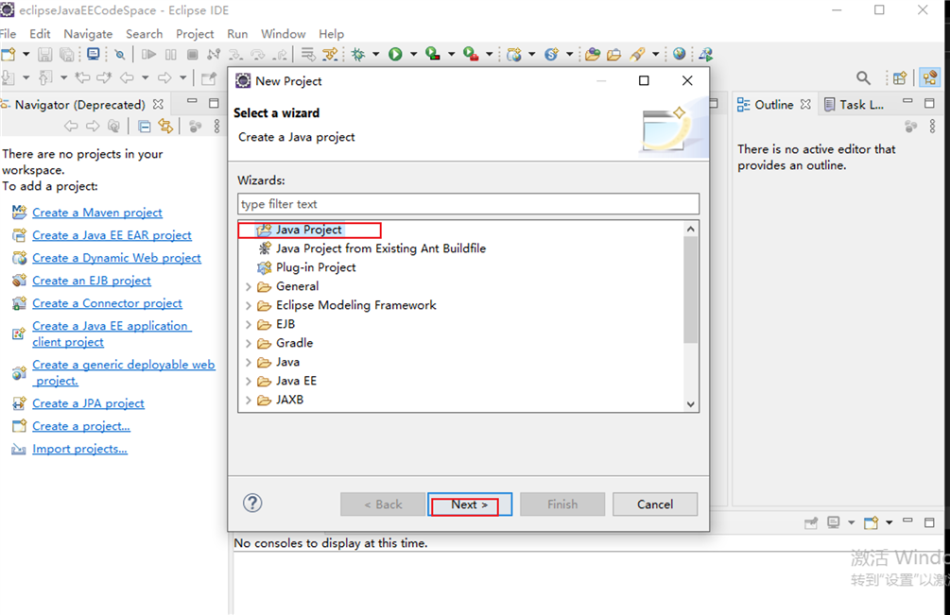
Task: Select 'Plug-in Project' in Wizards list
Action: pos(316,267)
